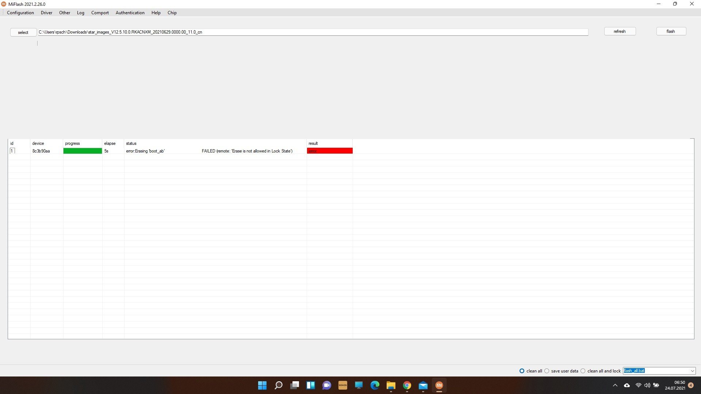Open Teams Chat from taskbar
This screenshot has height=394, width=701.
click(x=327, y=385)
